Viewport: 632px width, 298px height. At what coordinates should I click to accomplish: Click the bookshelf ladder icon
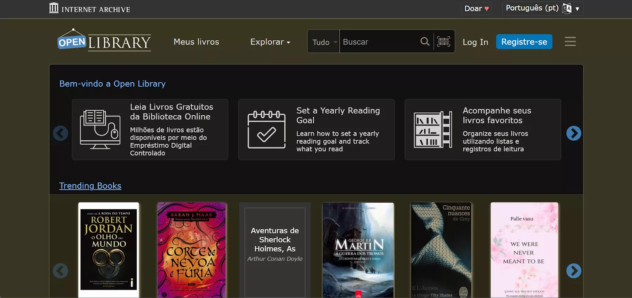pyautogui.click(x=433, y=130)
